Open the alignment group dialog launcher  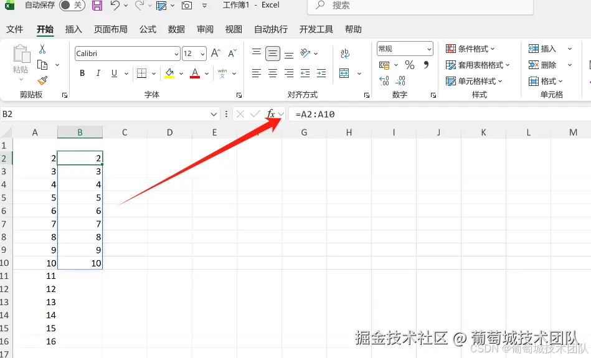tap(367, 95)
